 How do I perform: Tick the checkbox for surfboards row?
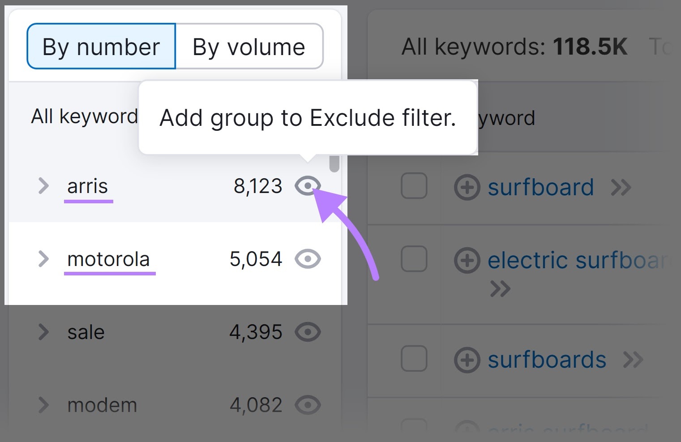[414, 358]
